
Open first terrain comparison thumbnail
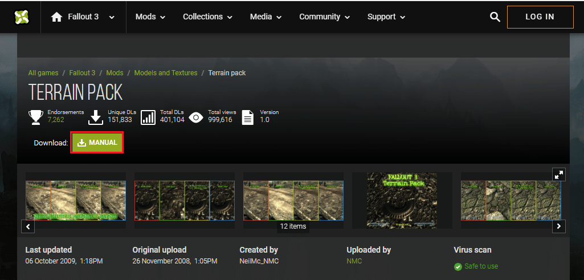pyautogui.click(x=76, y=200)
